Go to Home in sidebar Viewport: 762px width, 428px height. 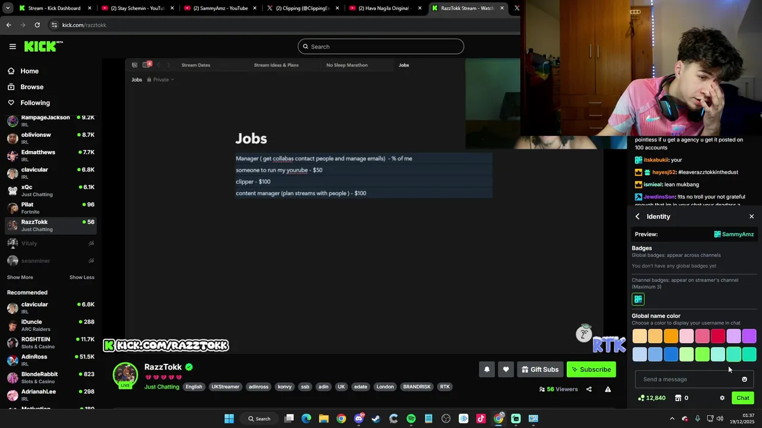tap(29, 71)
